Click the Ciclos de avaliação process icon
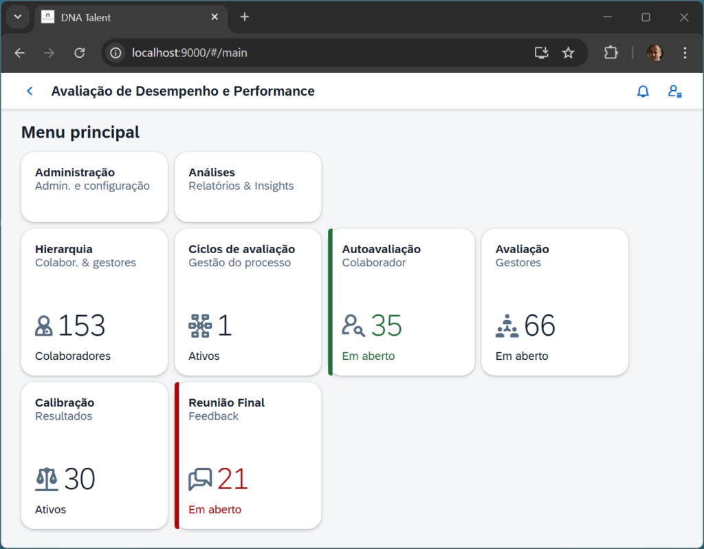 [x=200, y=325]
